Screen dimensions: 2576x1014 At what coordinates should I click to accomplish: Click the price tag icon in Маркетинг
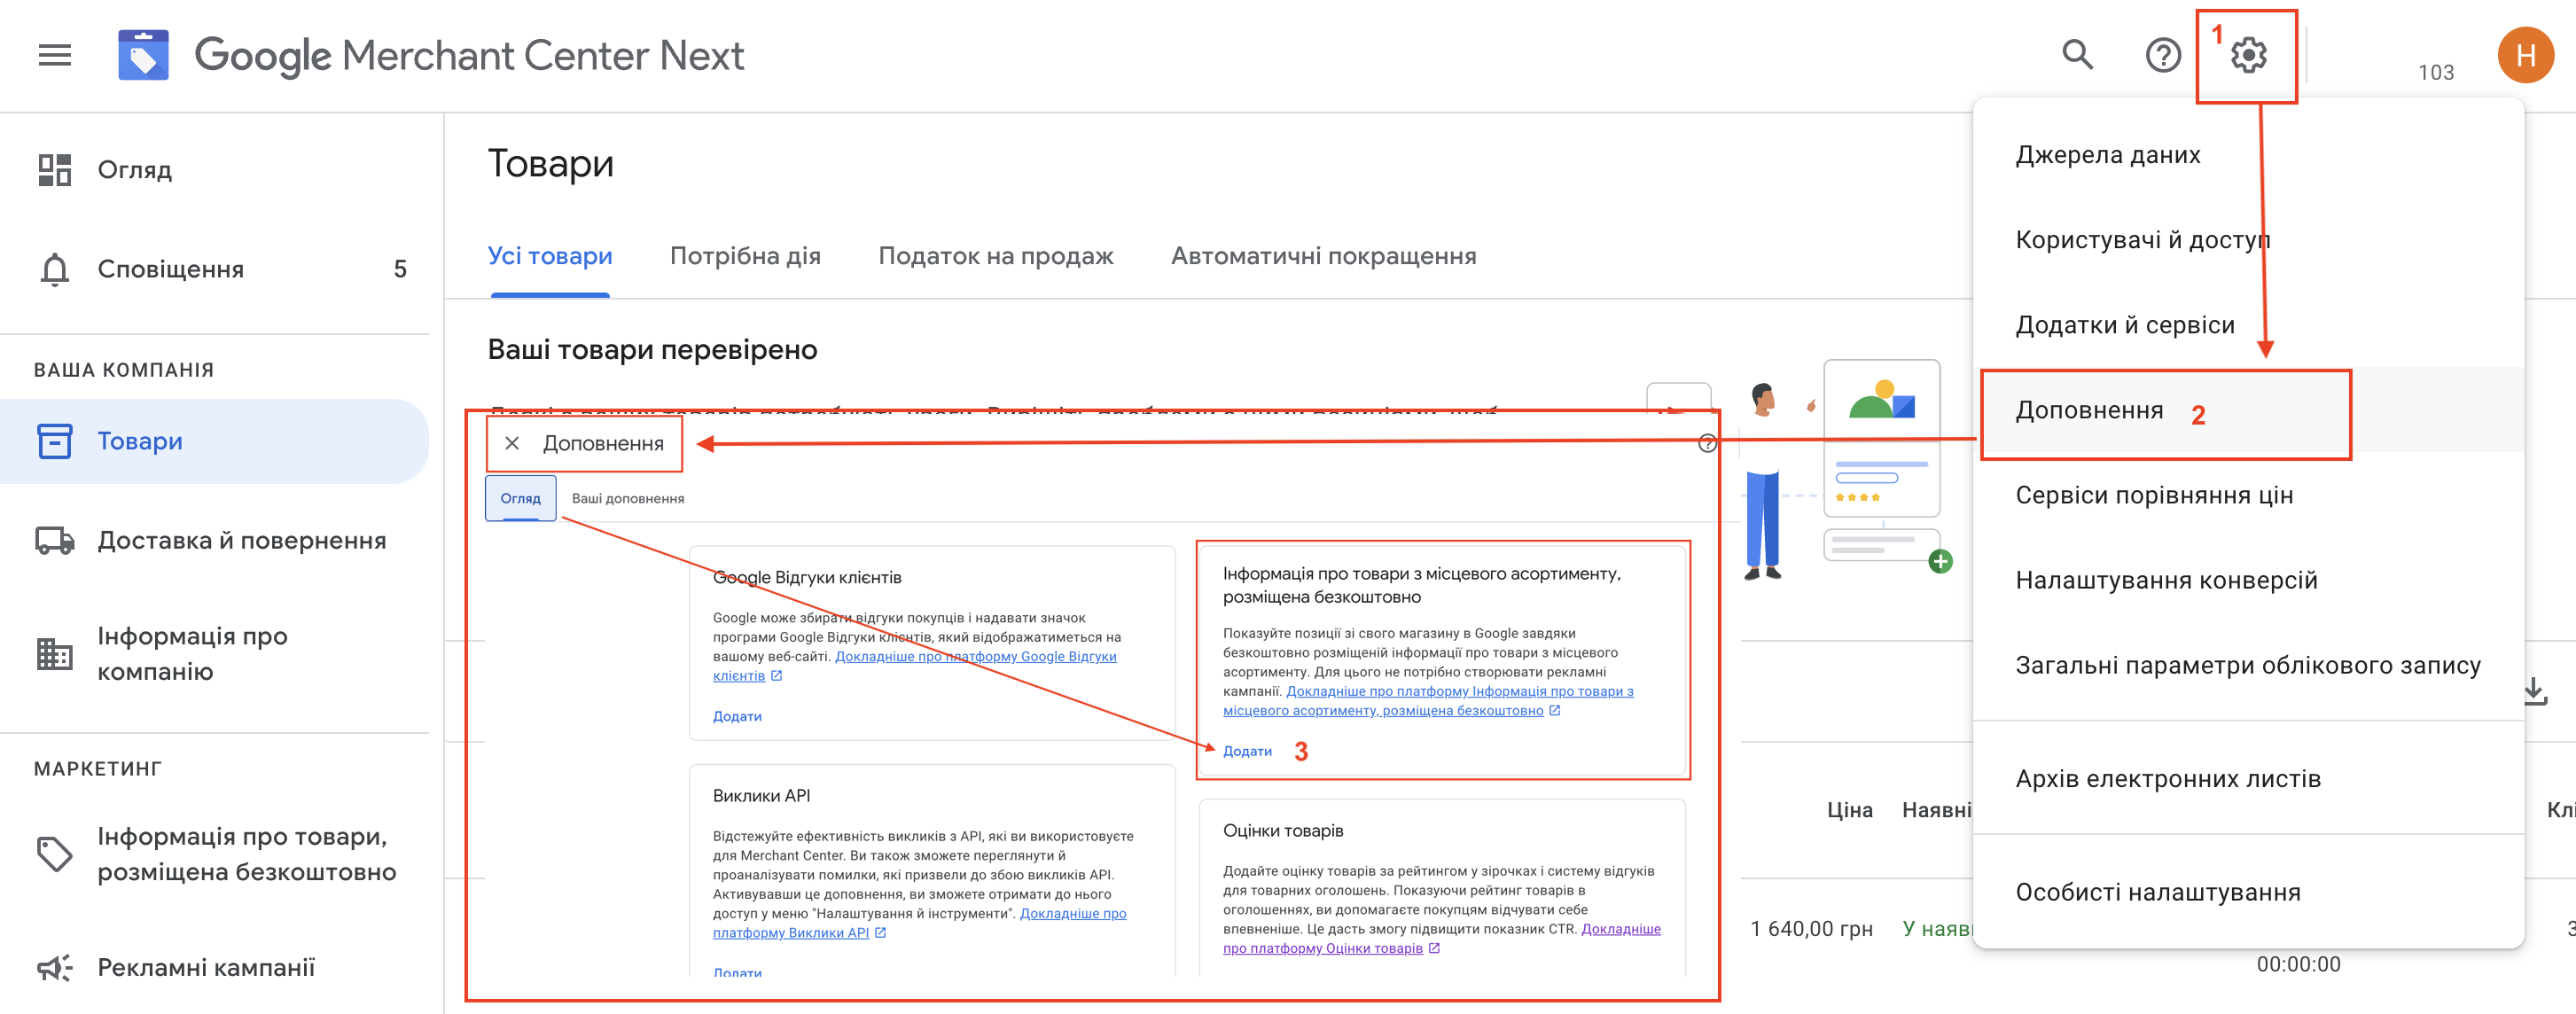pyautogui.click(x=55, y=853)
